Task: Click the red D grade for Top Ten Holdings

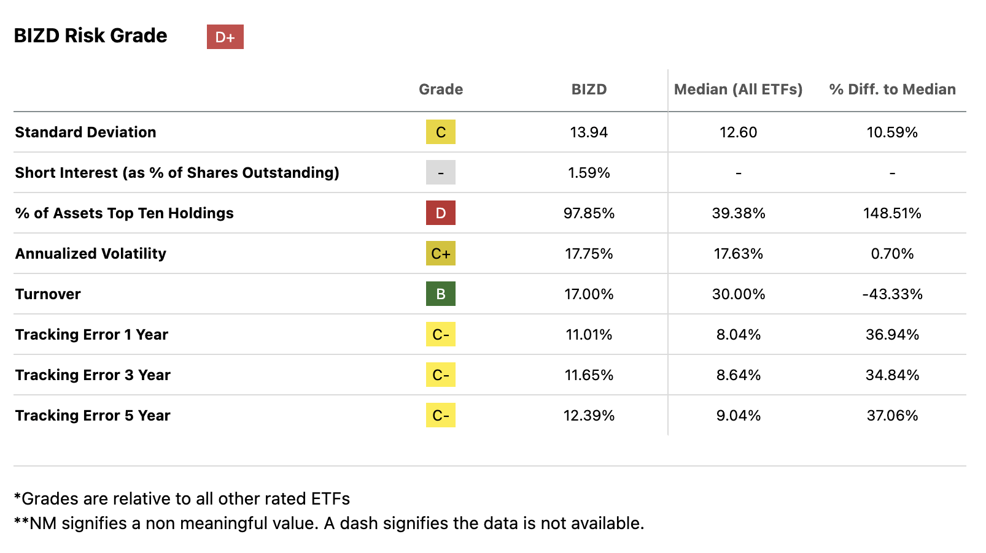Action: (x=440, y=213)
